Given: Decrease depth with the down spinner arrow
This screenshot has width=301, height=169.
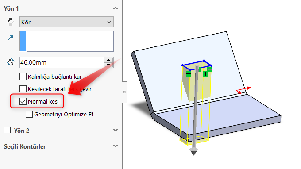Looking at the screenshot, I should (108, 65).
